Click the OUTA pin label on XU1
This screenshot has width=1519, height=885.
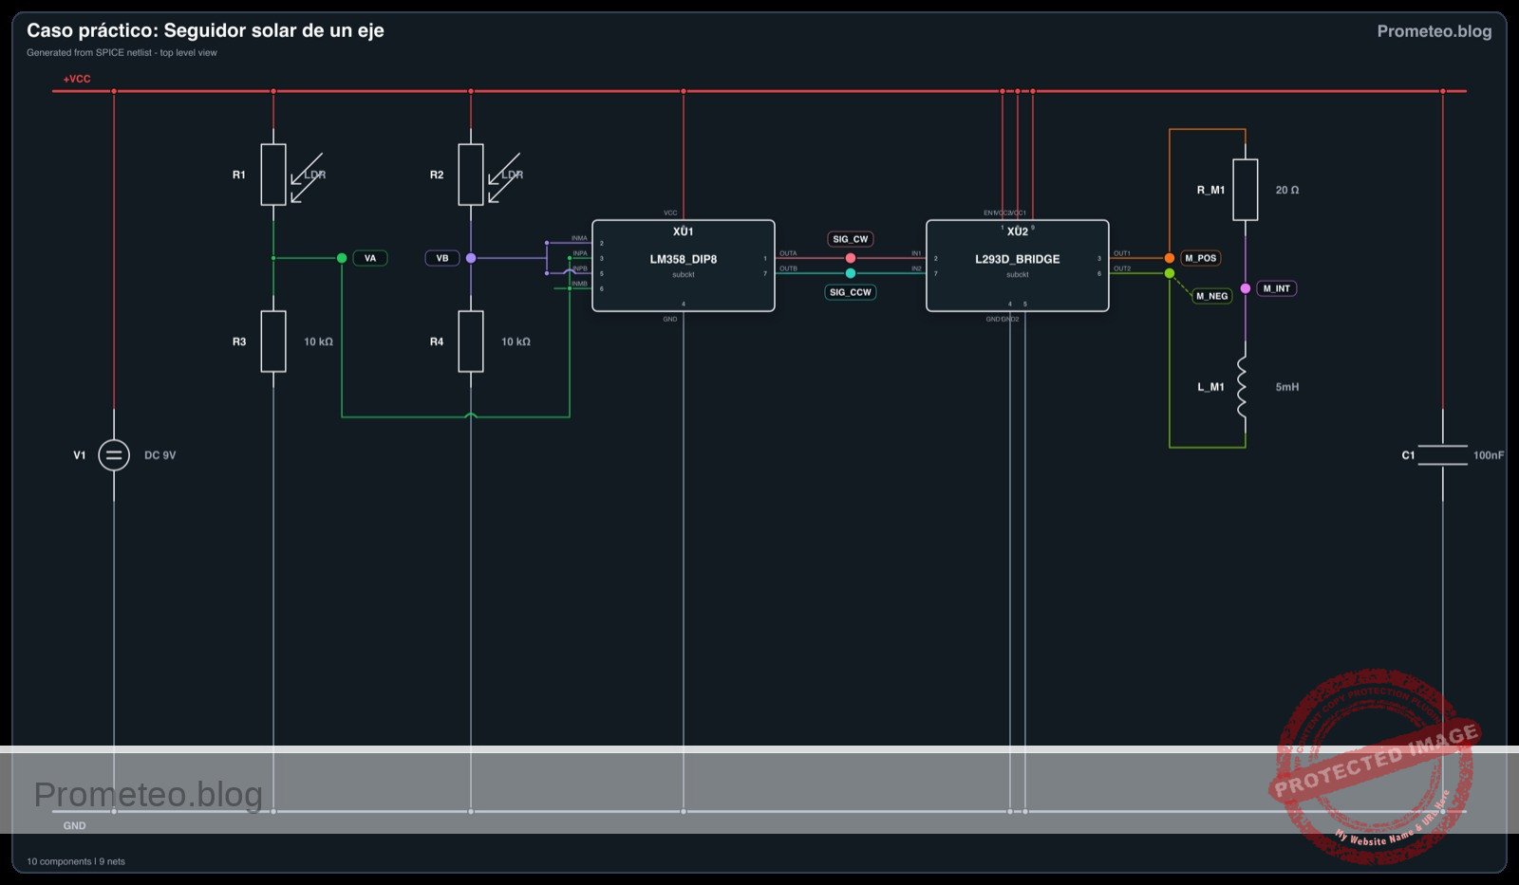click(788, 253)
